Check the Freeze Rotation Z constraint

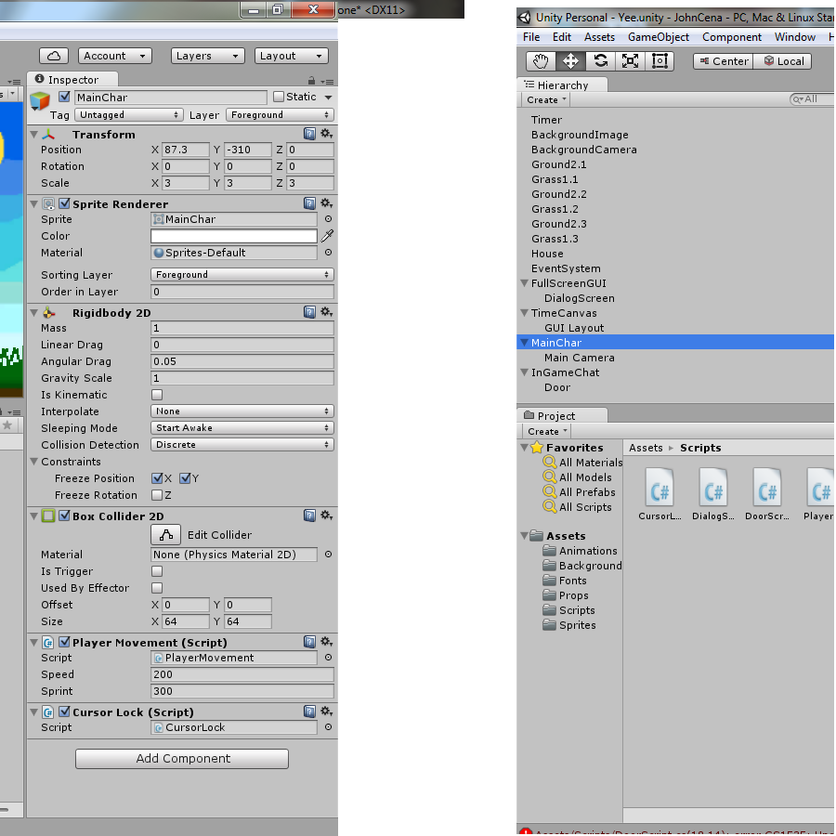tap(158, 495)
